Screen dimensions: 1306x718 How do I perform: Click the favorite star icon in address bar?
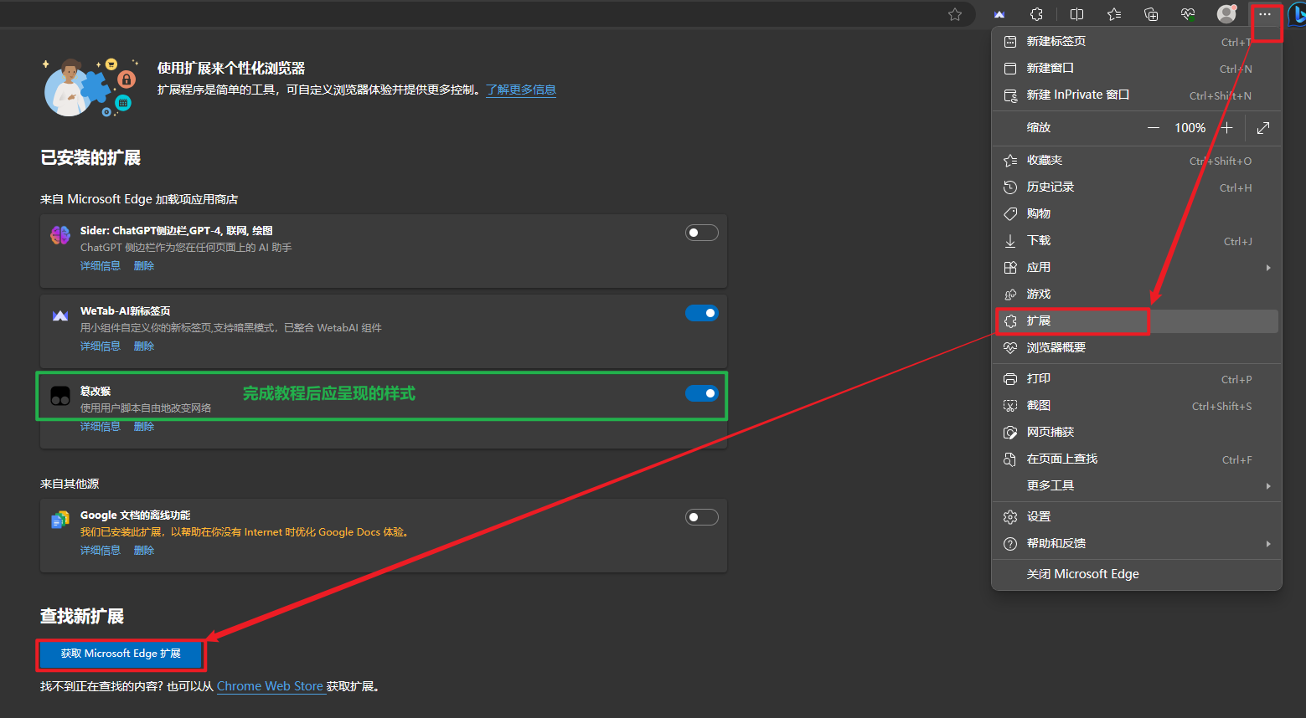click(x=955, y=14)
